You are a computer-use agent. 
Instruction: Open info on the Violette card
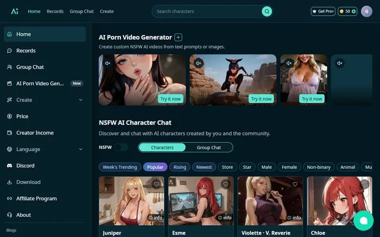click(294, 217)
